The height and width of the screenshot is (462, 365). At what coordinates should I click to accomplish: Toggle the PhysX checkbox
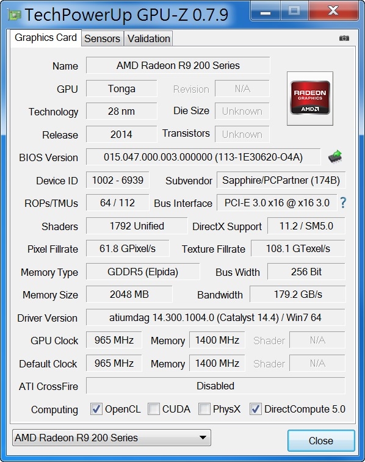[x=204, y=409]
